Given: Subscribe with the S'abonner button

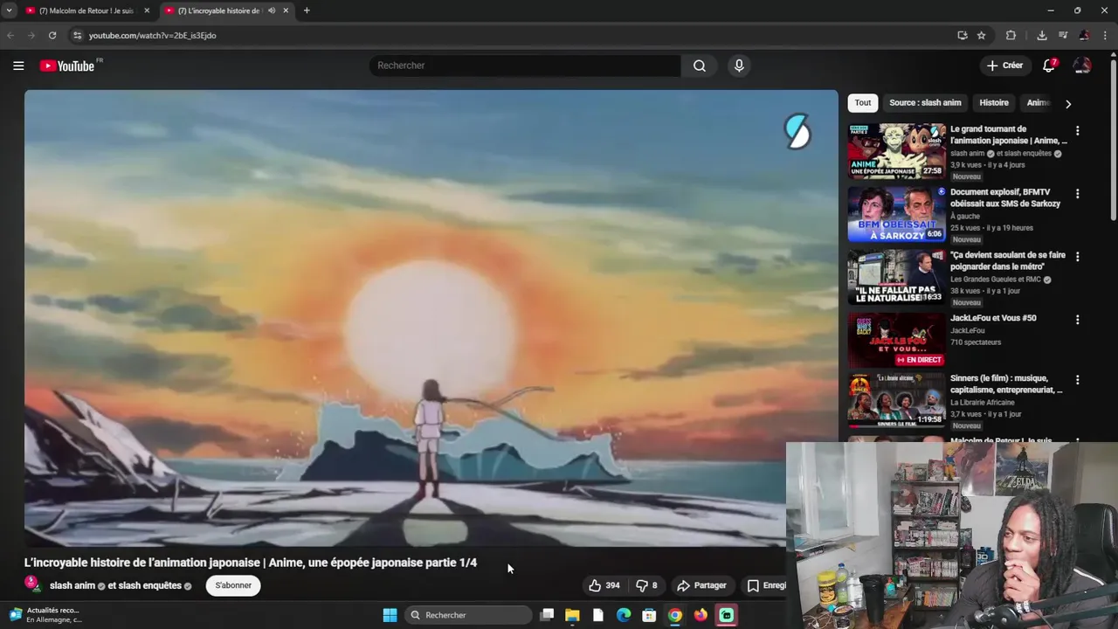Looking at the screenshot, I should tap(233, 585).
